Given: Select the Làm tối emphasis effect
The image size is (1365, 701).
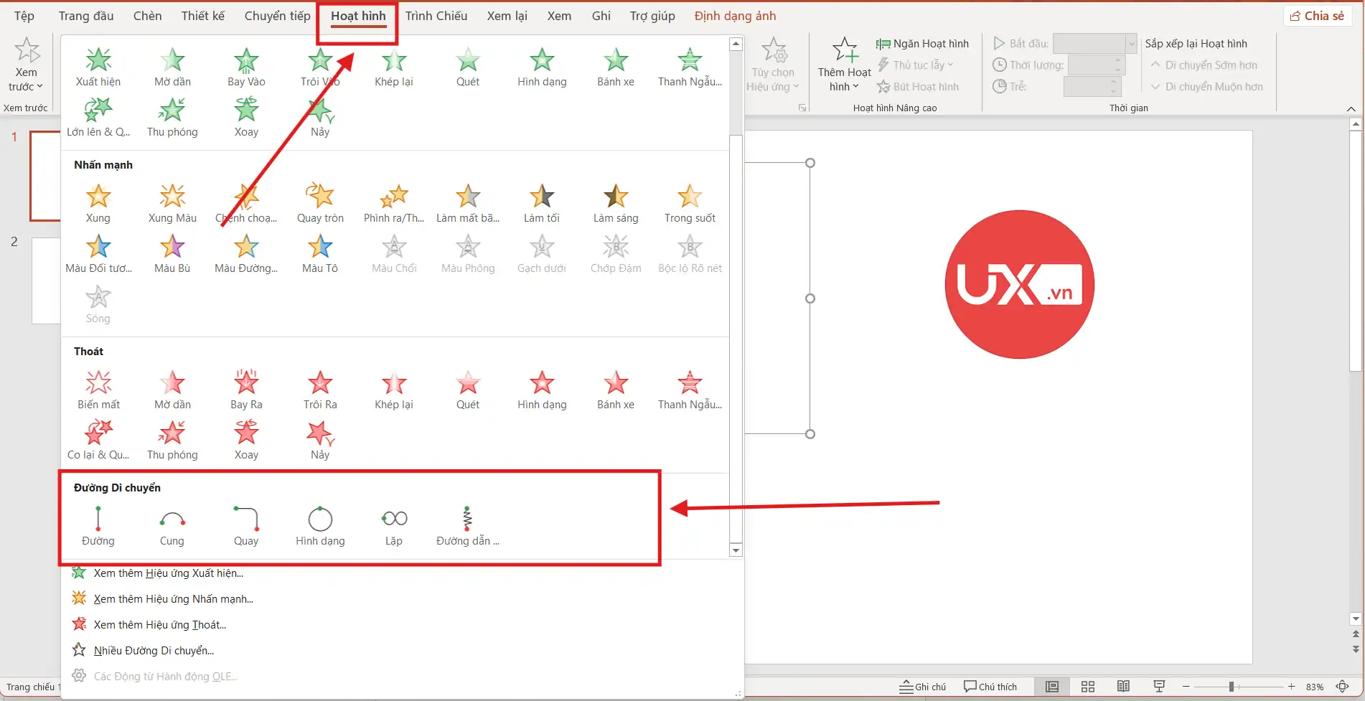Looking at the screenshot, I should point(542,202).
